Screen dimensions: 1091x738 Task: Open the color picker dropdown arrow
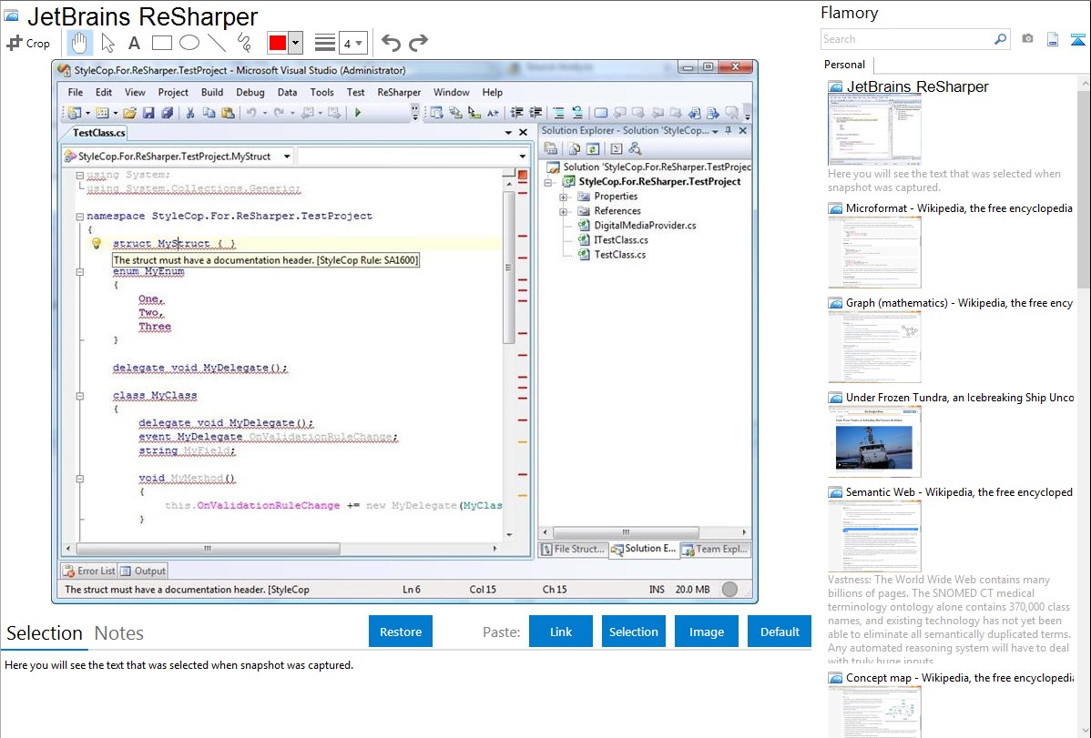pos(295,43)
